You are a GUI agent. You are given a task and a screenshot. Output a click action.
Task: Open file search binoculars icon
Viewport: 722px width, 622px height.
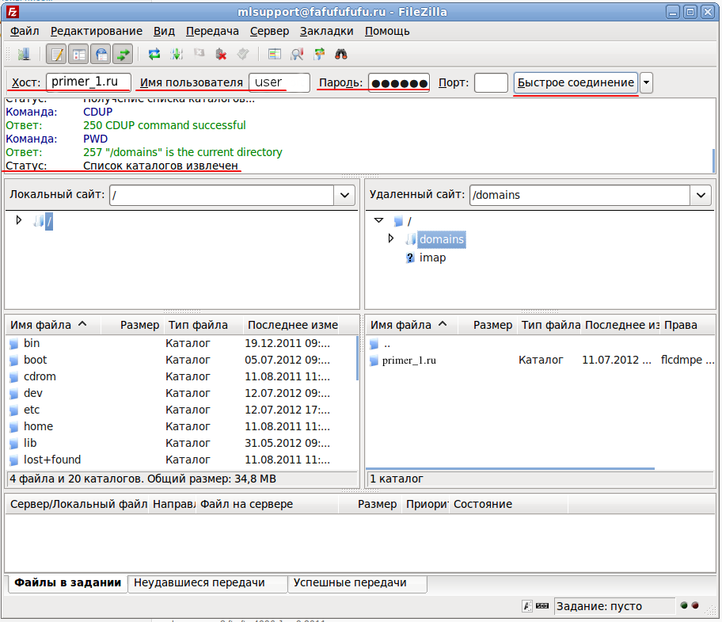click(340, 55)
